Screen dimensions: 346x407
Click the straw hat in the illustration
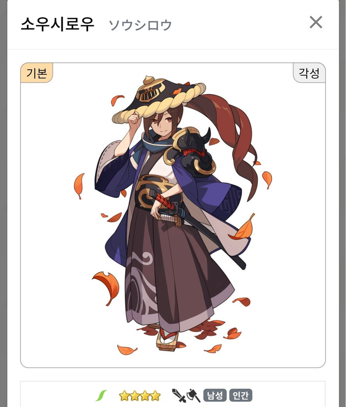(x=159, y=99)
